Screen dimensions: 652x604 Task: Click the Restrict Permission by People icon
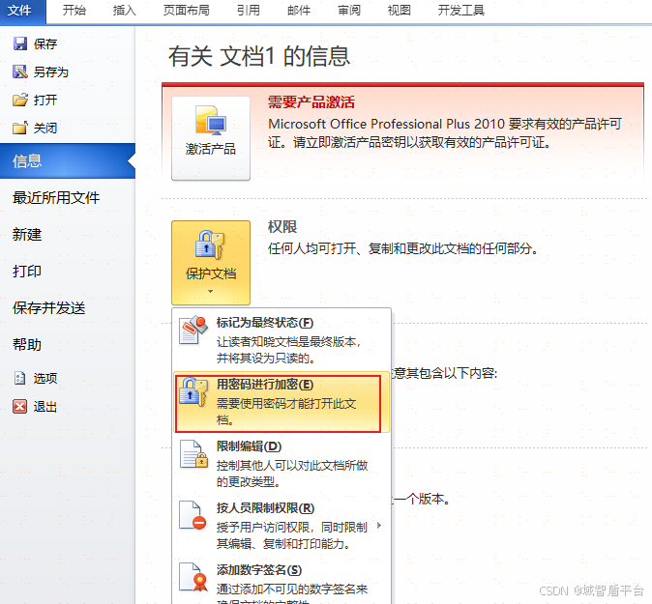(x=193, y=515)
